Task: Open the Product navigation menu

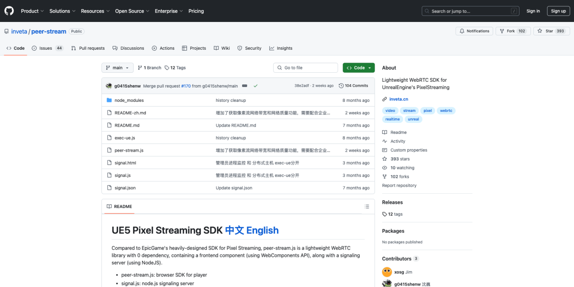Action: tap(32, 11)
